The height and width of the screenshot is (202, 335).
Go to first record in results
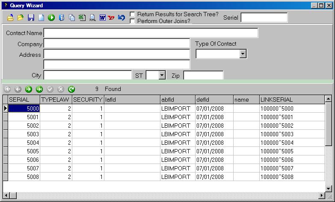click(x=7, y=89)
